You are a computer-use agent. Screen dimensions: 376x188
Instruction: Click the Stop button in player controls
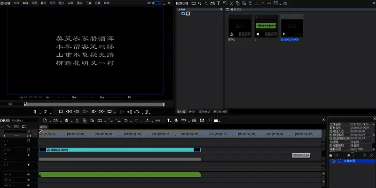coord(61,112)
